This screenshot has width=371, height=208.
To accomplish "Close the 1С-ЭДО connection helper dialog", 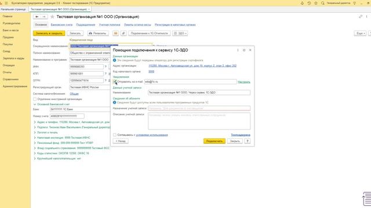I will [x=250, y=50].
